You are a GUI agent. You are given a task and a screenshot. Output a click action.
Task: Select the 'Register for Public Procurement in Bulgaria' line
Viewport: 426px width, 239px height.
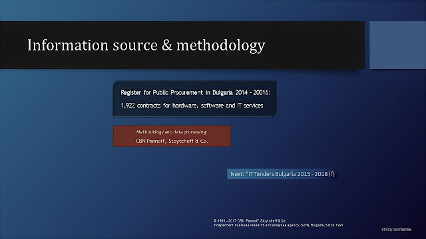[195, 93]
